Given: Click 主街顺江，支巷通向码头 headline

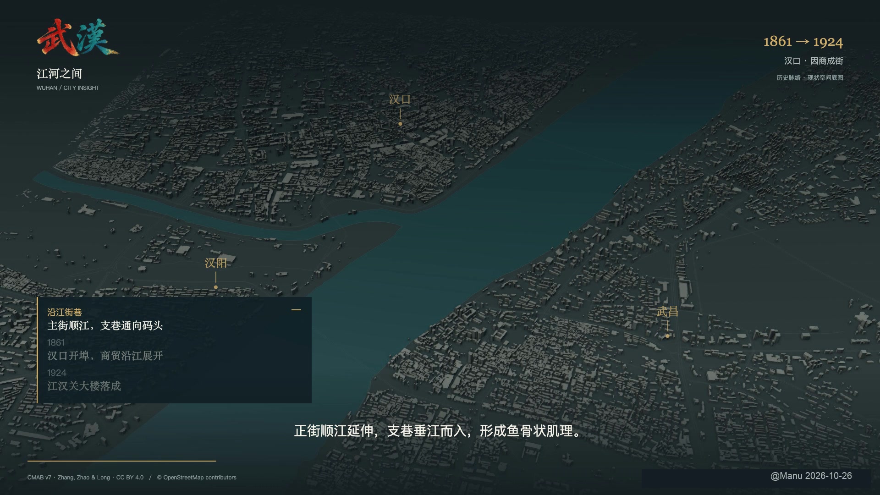Looking at the screenshot, I should pos(105,325).
